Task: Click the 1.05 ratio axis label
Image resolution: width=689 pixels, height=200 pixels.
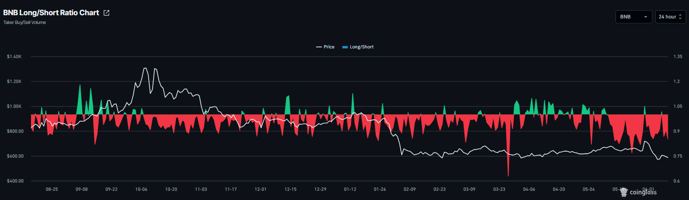Action: tap(678, 106)
